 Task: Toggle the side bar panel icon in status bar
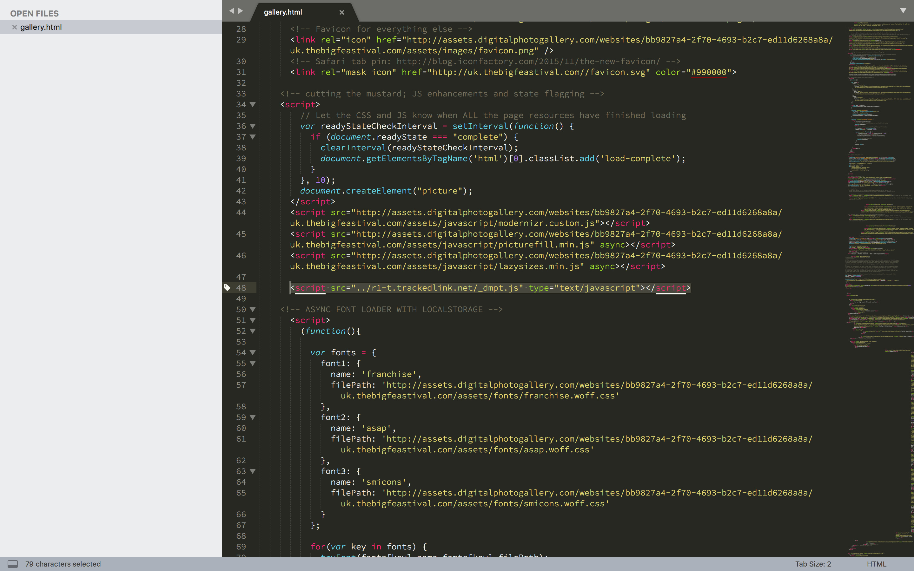13,564
